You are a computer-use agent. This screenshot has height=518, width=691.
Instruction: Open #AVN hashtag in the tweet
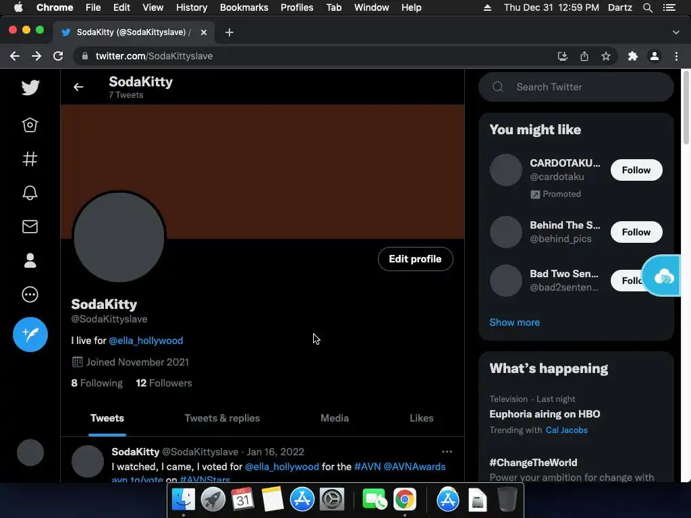click(x=367, y=467)
